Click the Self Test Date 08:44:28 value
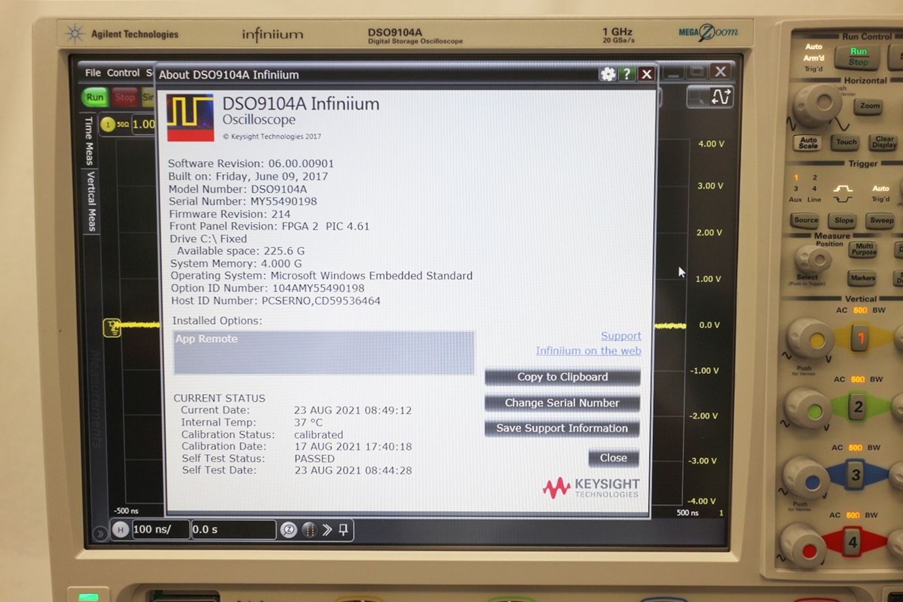This screenshot has height=602, width=903. click(x=353, y=470)
